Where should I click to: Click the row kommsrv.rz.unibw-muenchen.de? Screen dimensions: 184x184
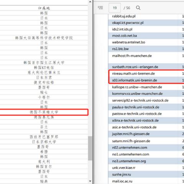click(x=146, y=94)
